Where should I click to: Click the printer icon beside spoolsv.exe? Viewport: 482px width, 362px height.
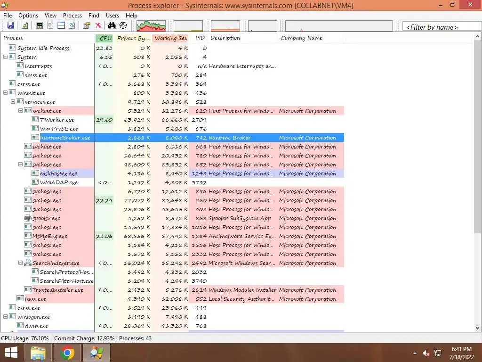[28, 218]
